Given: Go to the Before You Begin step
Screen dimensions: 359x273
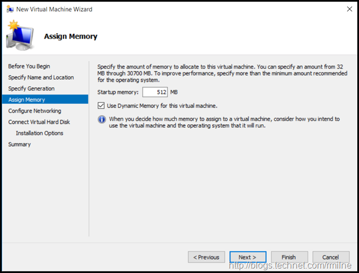Looking at the screenshot, I should pos(29,66).
